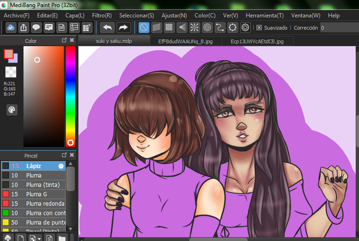Enable the vanishing point snap icon
This screenshot has height=241, width=359.
click(182, 27)
